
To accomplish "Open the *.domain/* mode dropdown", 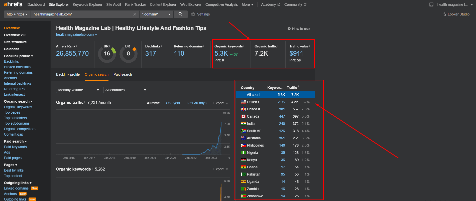I will click(x=156, y=14).
